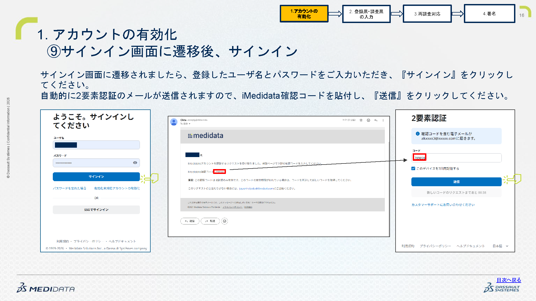Click 'ようこそ。サインインしてください' heading
This screenshot has width=536, height=301.
[x=93, y=121]
